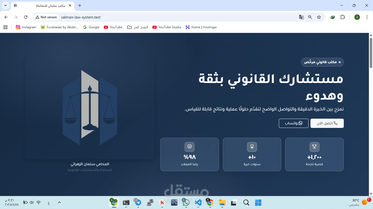Open the Chrome profile avatar A
The height and width of the screenshot is (209, 373).
[x=357, y=17]
